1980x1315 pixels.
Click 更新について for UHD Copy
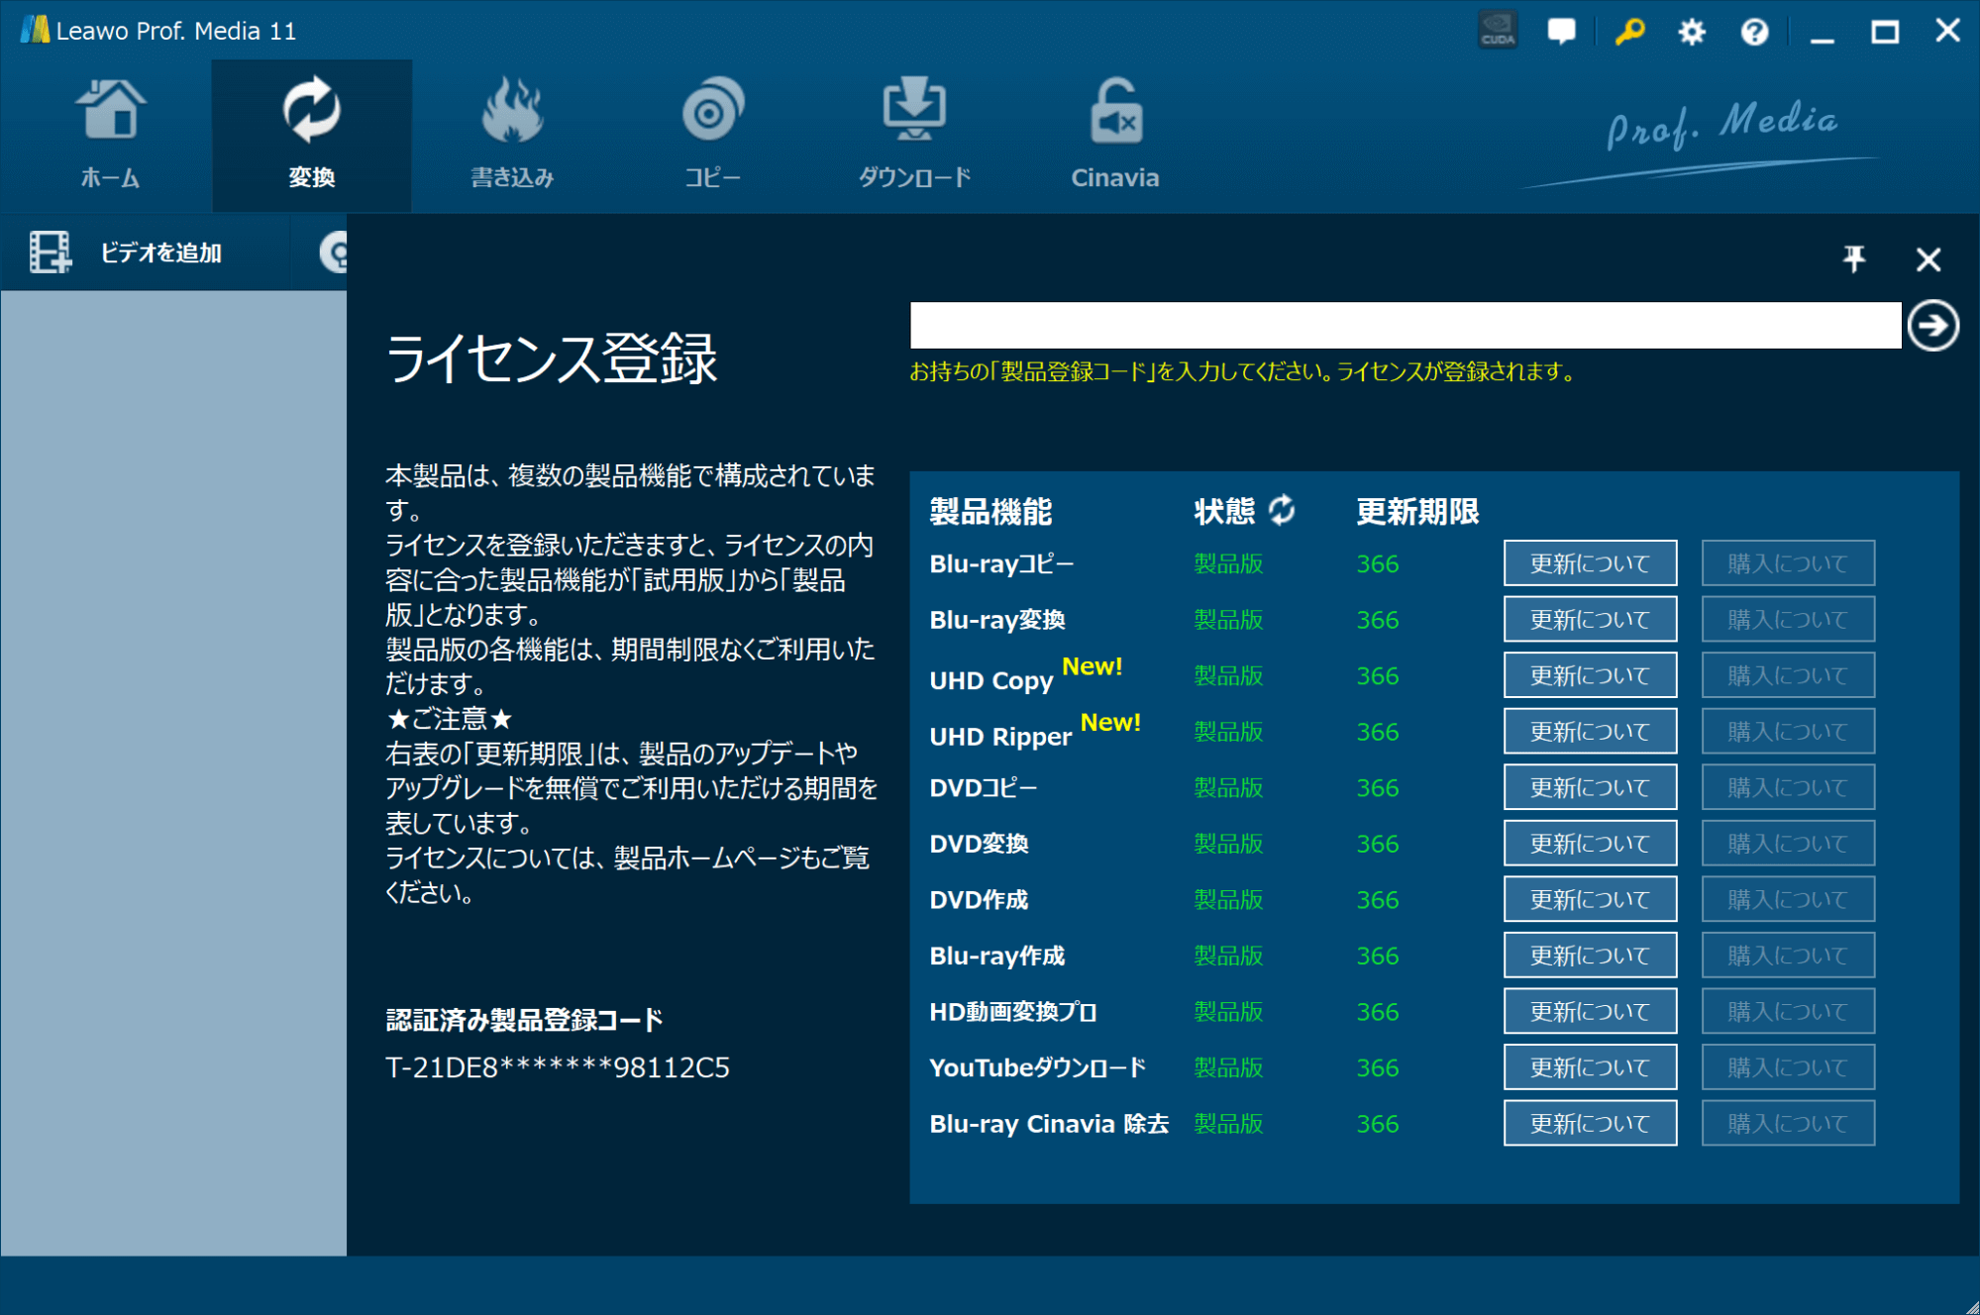(x=1590, y=675)
